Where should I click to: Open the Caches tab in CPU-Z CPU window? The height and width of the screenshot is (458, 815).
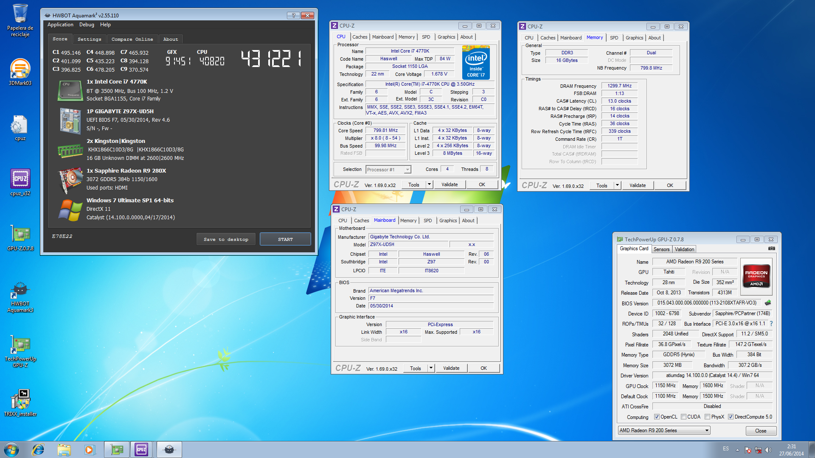(360, 37)
